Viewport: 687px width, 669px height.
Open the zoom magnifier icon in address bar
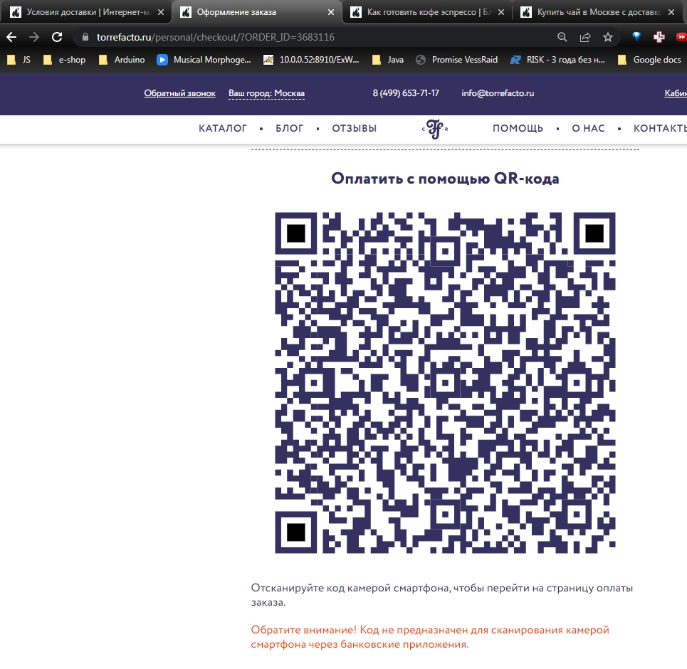coord(562,37)
